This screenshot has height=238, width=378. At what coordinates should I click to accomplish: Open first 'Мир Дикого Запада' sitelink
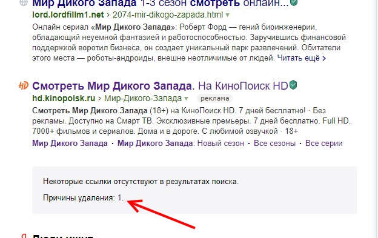pos(70,144)
